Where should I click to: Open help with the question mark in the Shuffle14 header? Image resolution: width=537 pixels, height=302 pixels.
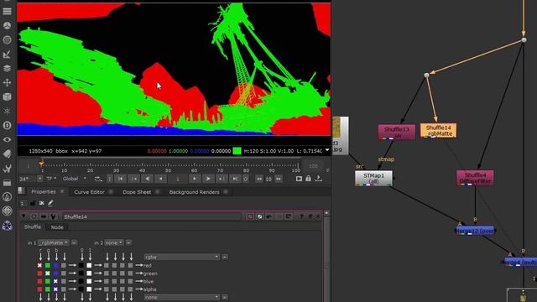coord(301,216)
